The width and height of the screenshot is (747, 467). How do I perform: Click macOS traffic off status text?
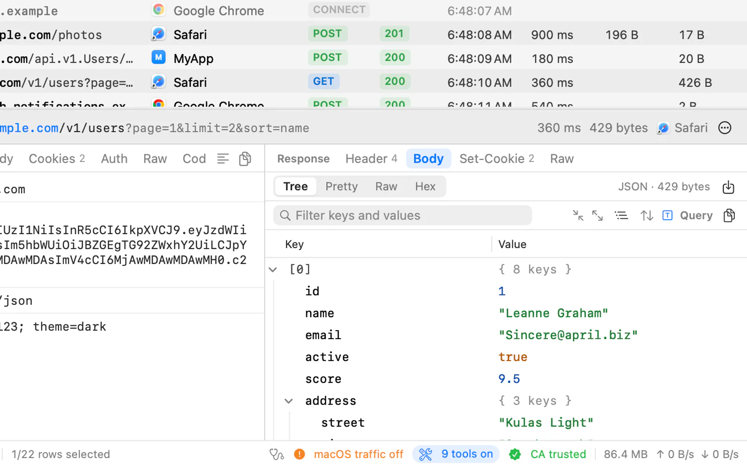pos(359,454)
